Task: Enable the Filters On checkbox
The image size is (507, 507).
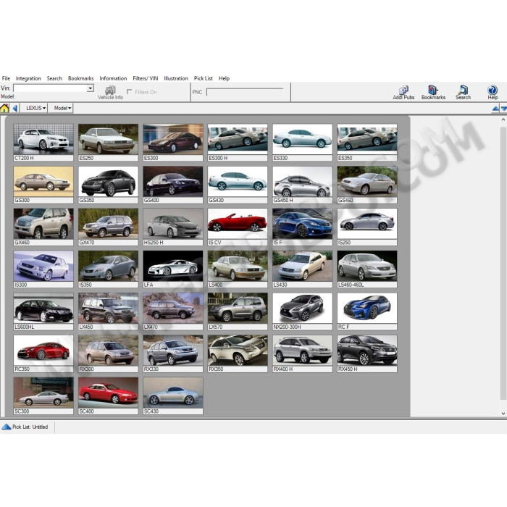Action: (x=130, y=92)
